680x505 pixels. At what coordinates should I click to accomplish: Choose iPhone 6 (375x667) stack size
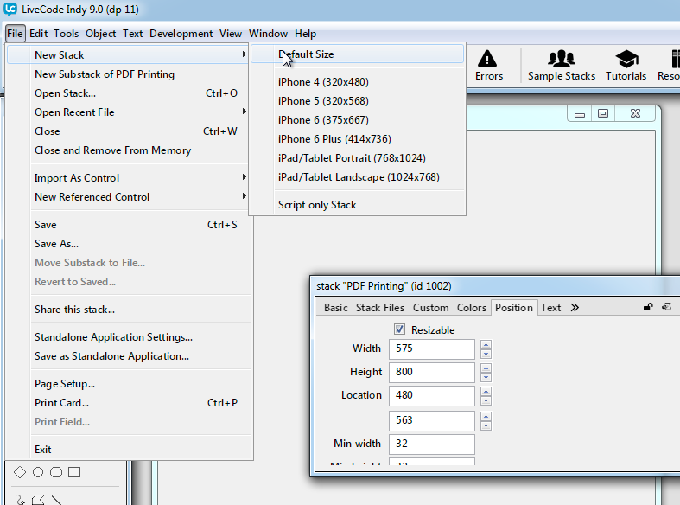(358, 120)
